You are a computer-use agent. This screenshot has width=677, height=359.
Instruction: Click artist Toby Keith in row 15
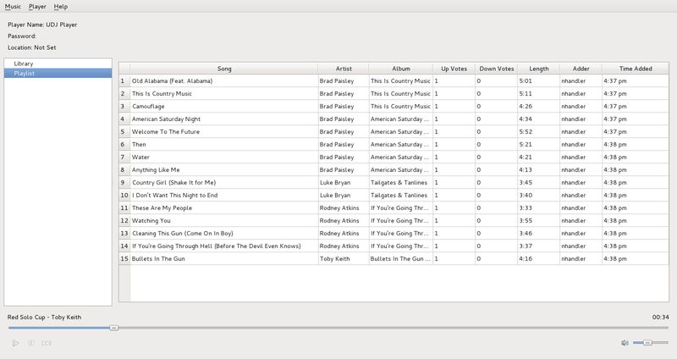coord(334,259)
